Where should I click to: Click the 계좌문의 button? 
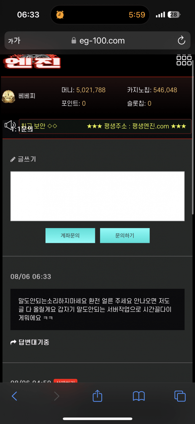70,235
